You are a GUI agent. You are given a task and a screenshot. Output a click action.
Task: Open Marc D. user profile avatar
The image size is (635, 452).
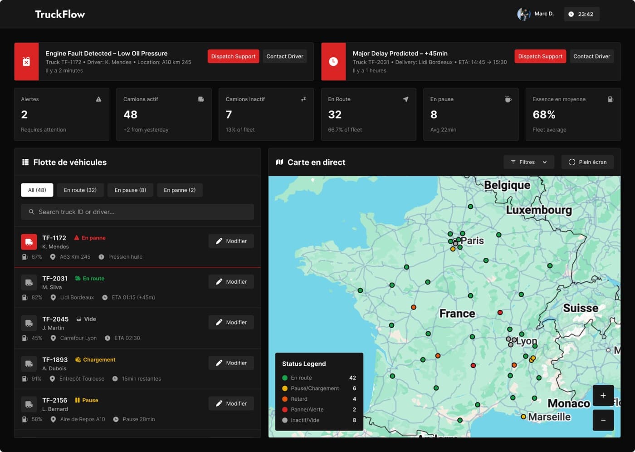(523, 14)
